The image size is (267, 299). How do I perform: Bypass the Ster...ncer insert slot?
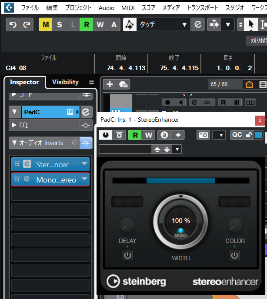pos(17,164)
